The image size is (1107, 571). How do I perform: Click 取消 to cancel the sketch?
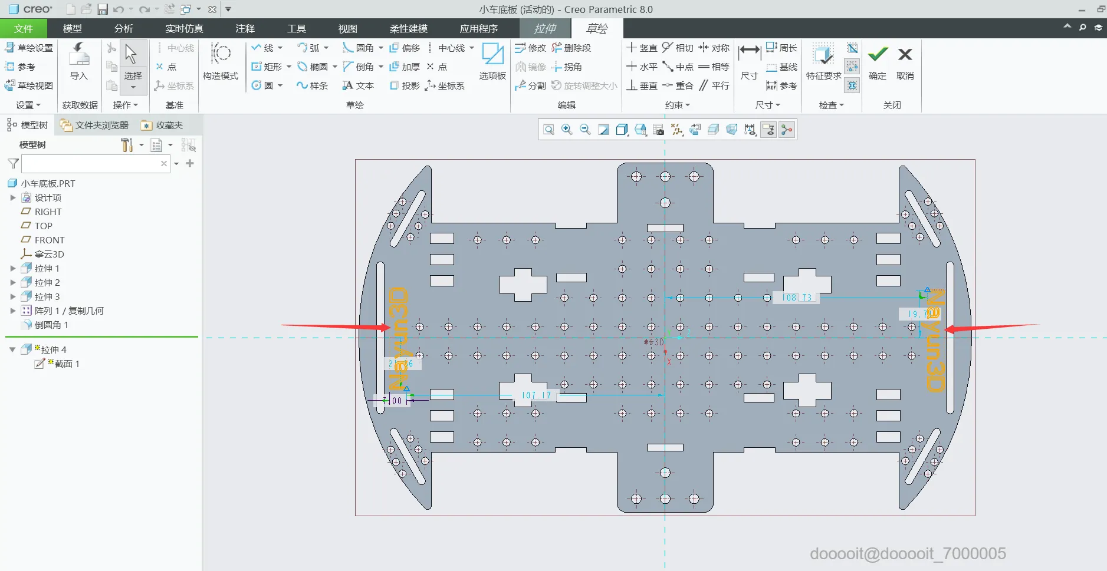coord(905,61)
